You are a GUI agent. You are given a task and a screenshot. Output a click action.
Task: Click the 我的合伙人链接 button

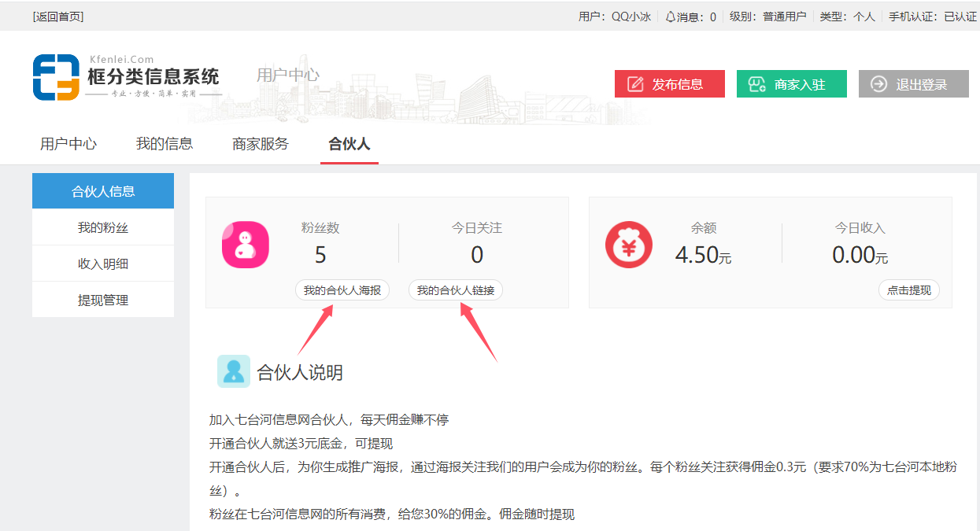456,290
